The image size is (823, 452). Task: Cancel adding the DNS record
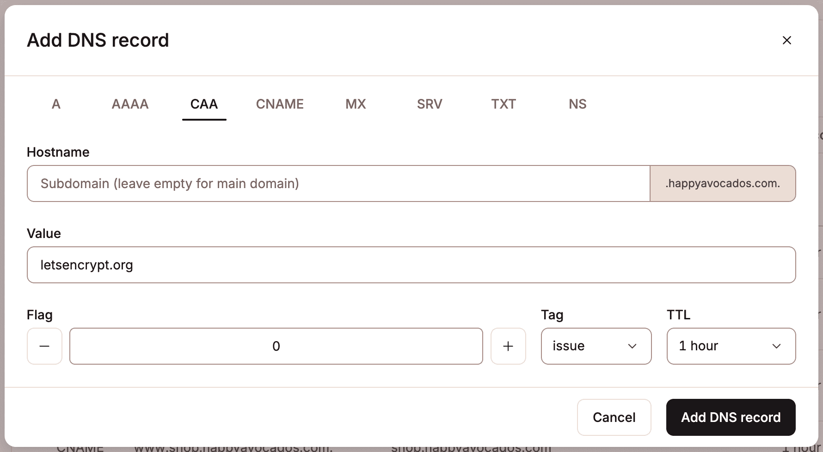click(614, 417)
